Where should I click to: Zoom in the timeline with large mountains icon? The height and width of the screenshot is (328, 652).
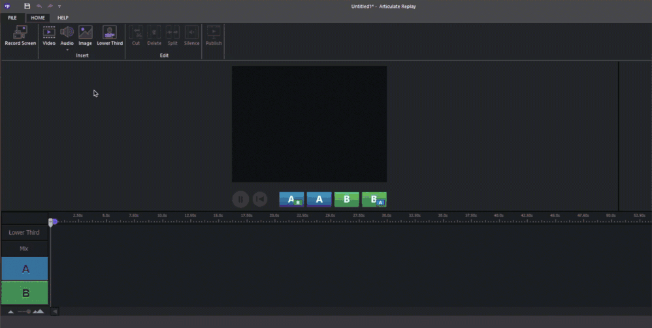coord(39,312)
